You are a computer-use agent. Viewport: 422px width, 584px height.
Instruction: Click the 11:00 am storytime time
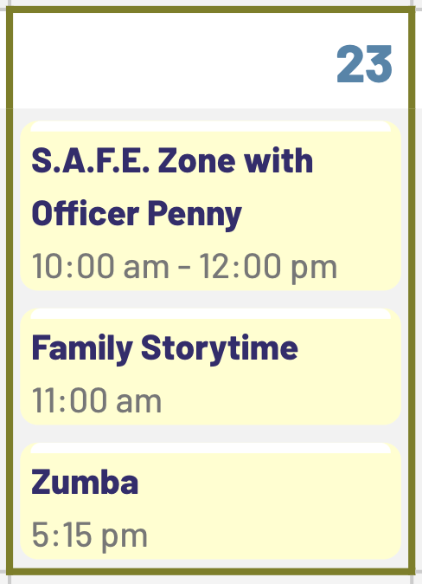point(97,400)
